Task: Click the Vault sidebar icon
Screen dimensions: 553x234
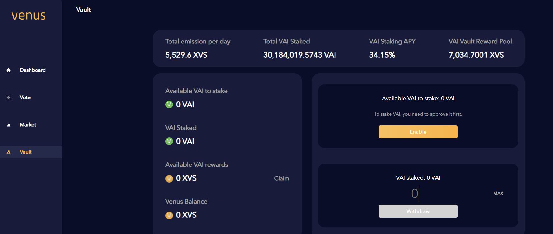Action: (9, 152)
